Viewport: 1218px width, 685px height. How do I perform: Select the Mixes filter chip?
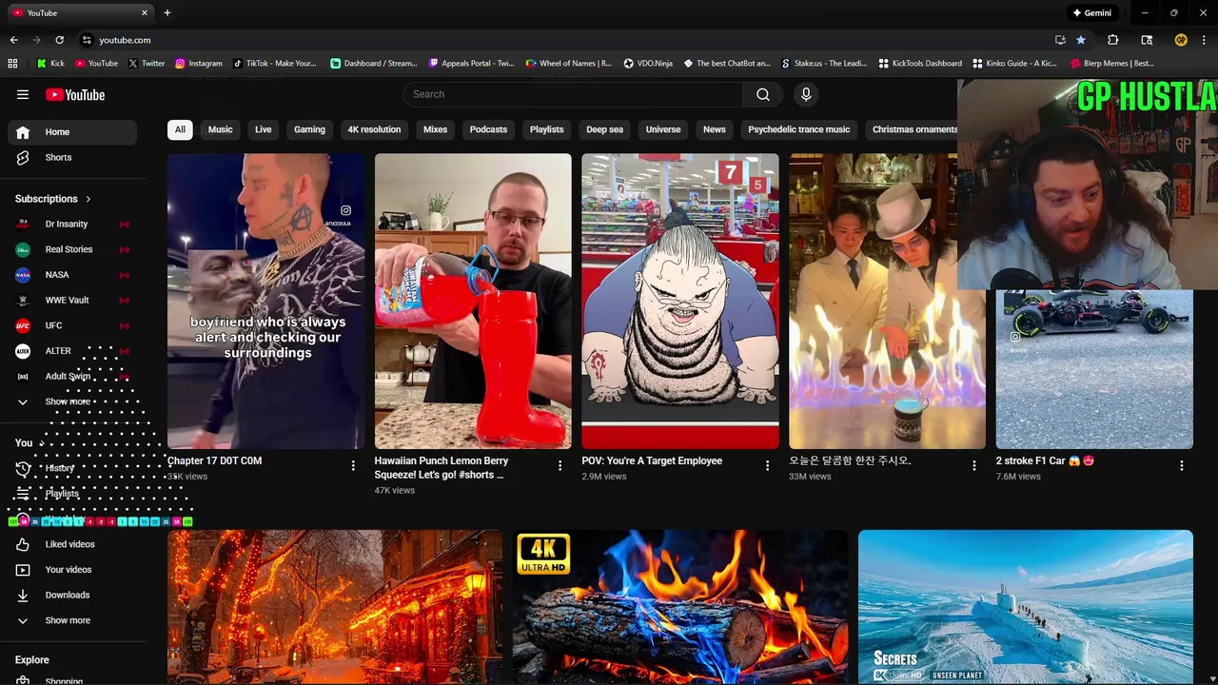[x=435, y=129]
